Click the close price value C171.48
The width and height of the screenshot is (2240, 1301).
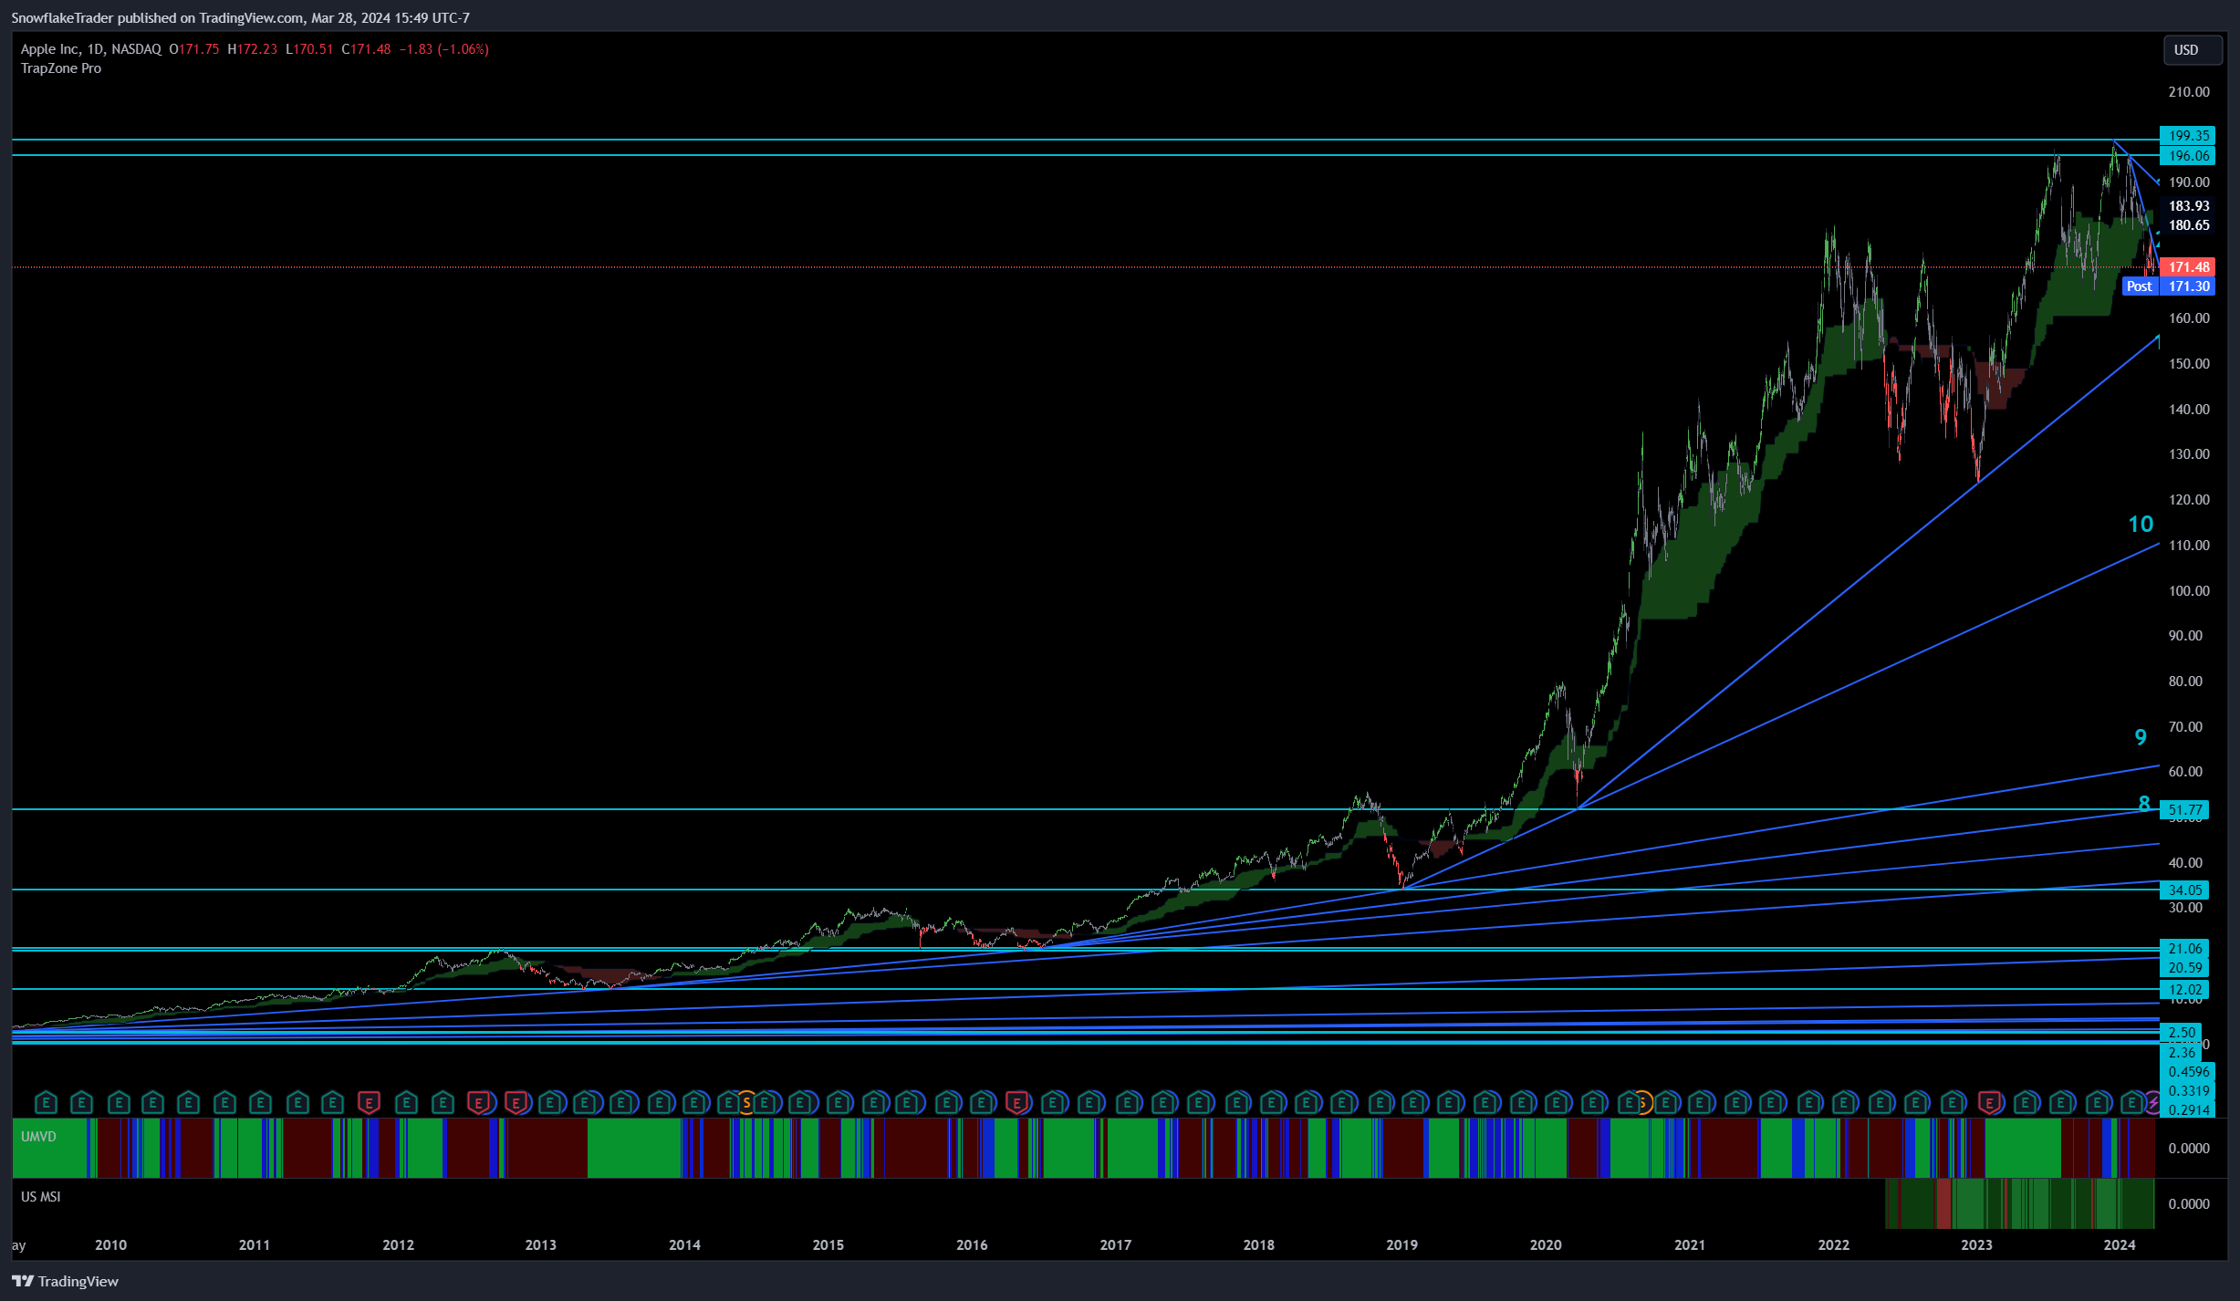pos(366,49)
